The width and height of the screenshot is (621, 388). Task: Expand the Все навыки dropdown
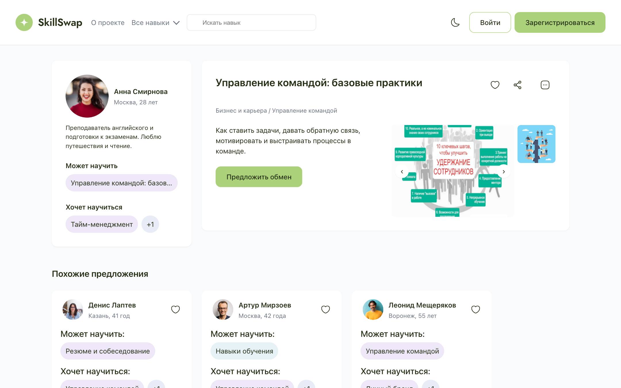[x=156, y=23]
